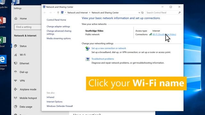Click the VPN icon in Settings sidebar
Screen dimensions: 205x115
pos(16,80)
